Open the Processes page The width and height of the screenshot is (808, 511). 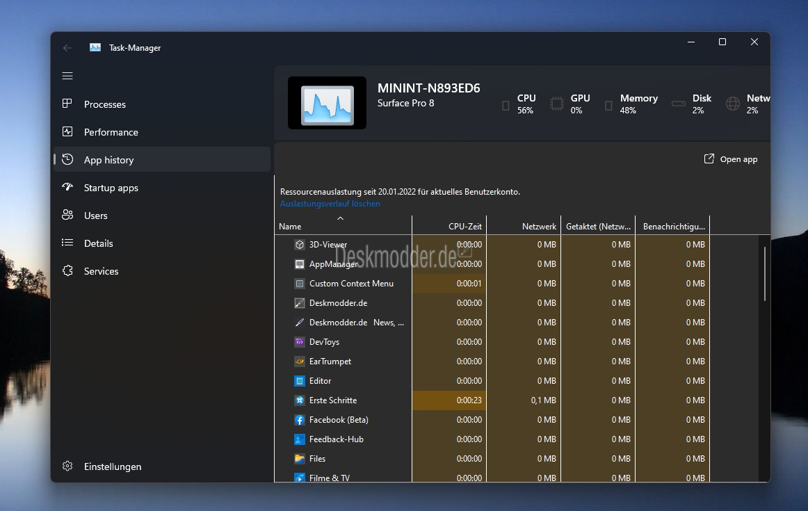click(x=162, y=104)
